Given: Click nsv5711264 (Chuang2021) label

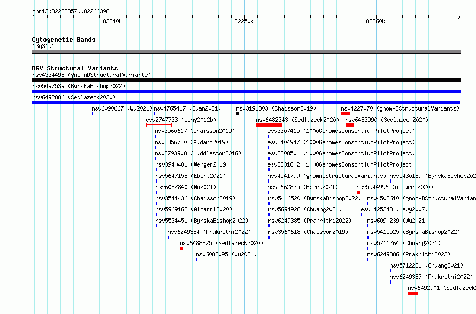Looking at the screenshot, I should pyautogui.click(x=404, y=243).
